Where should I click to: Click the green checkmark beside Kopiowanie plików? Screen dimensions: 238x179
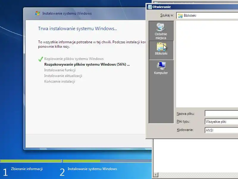[40, 59]
